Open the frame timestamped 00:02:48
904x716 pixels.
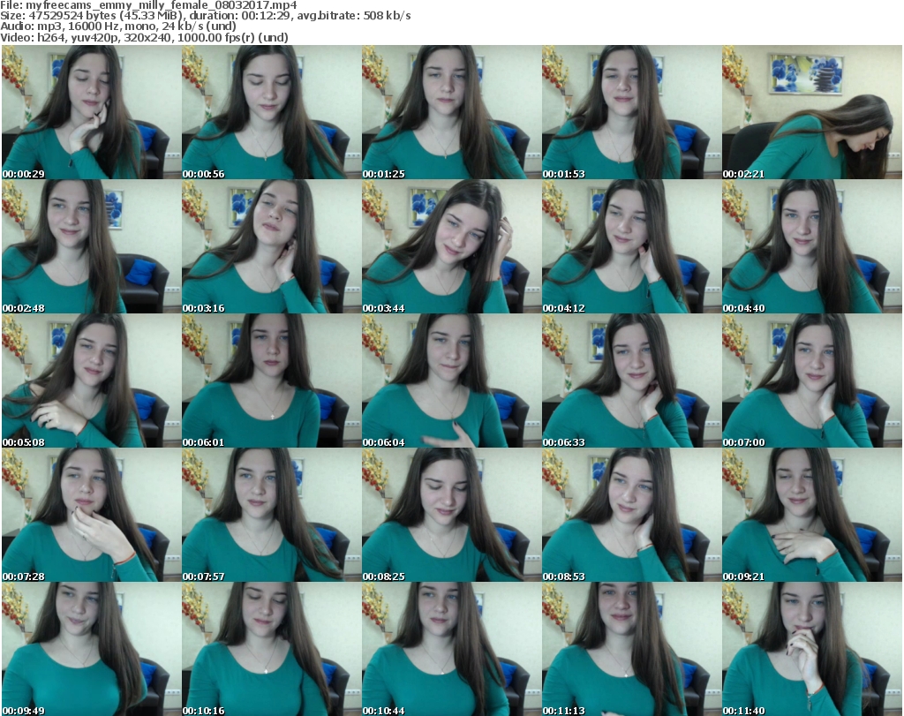pyautogui.click(x=91, y=246)
